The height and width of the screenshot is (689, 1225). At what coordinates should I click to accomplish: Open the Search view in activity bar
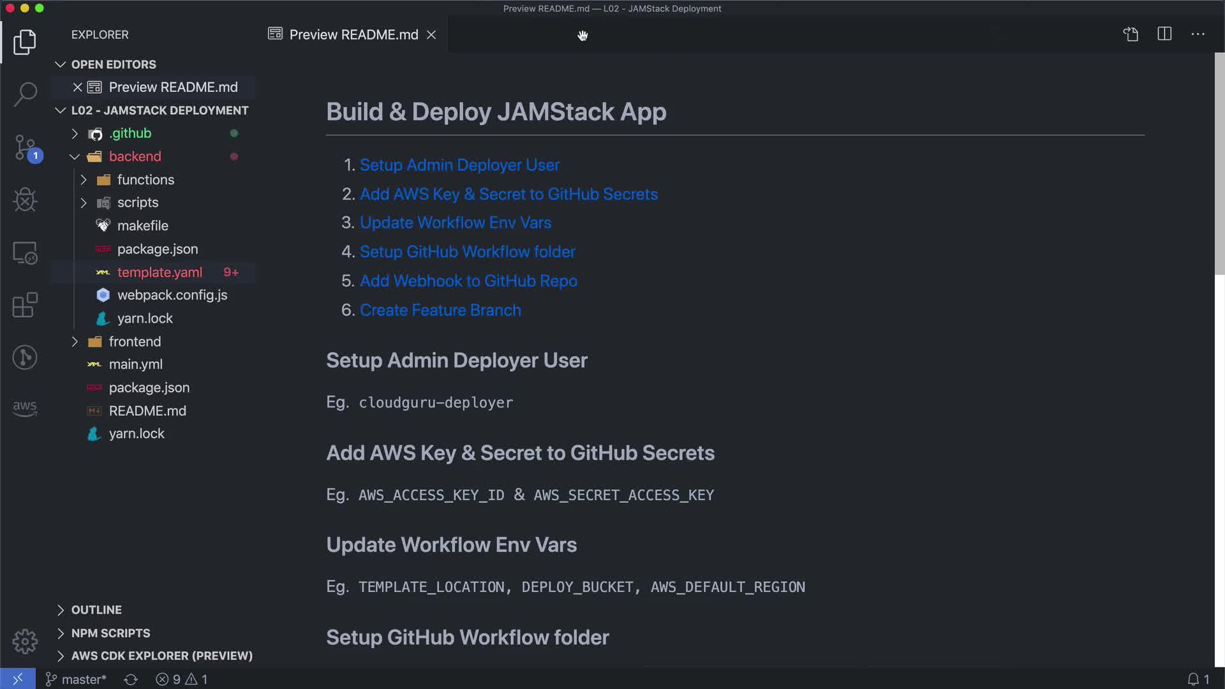25,94
